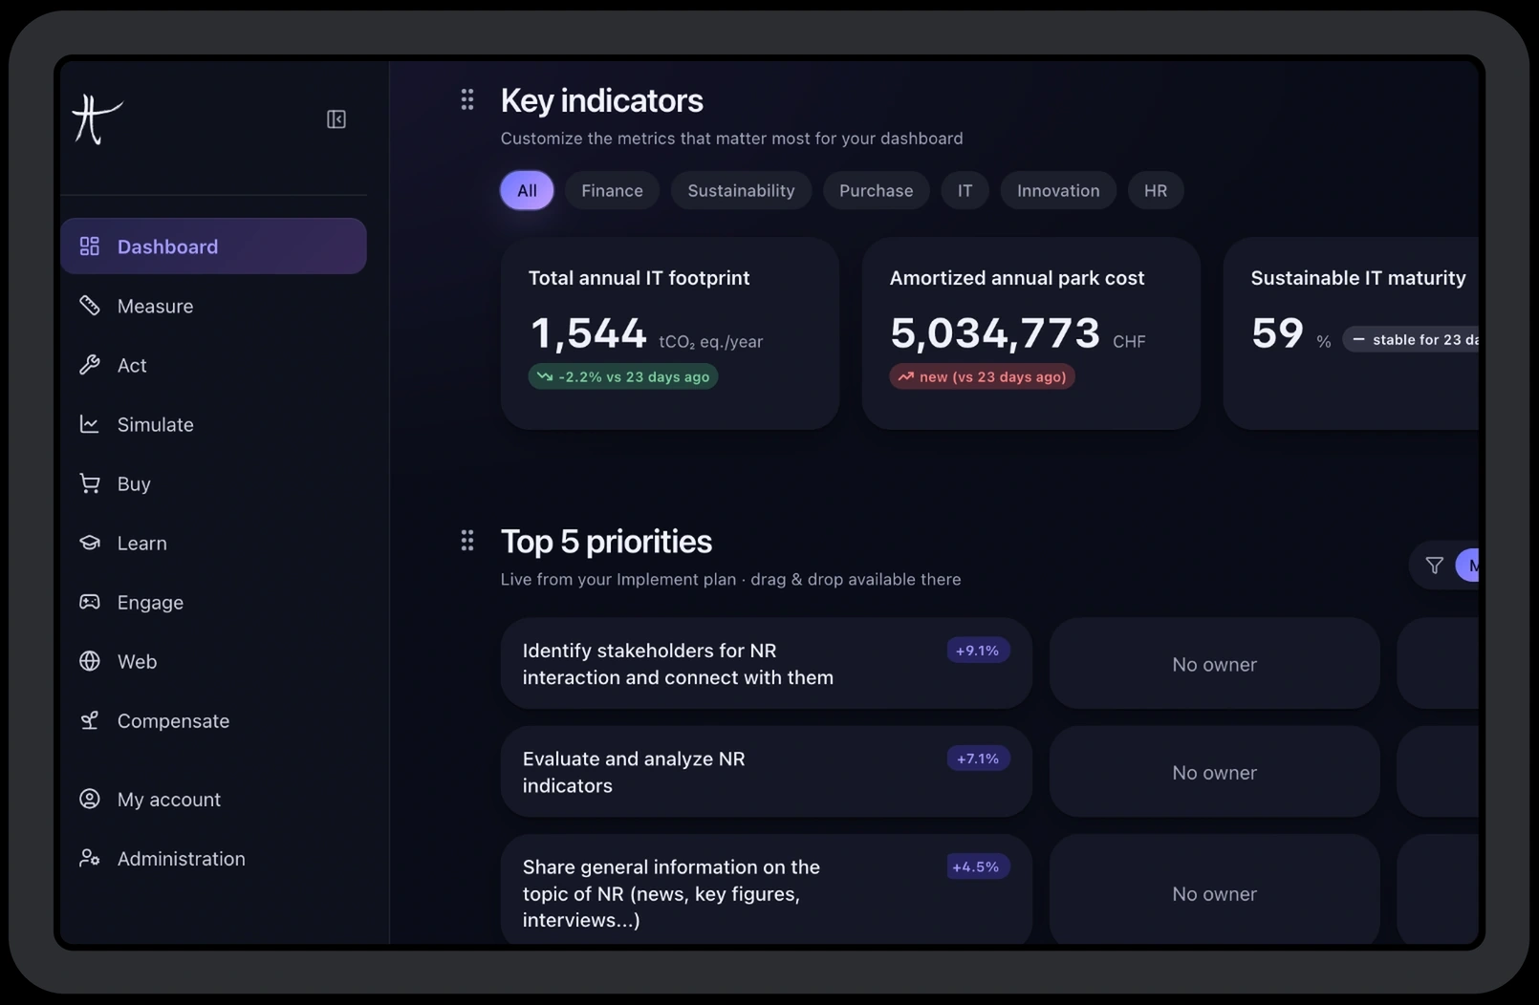Open the Amortized annual park cost card
Viewport: 1539px width, 1005px height.
(x=1031, y=333)
